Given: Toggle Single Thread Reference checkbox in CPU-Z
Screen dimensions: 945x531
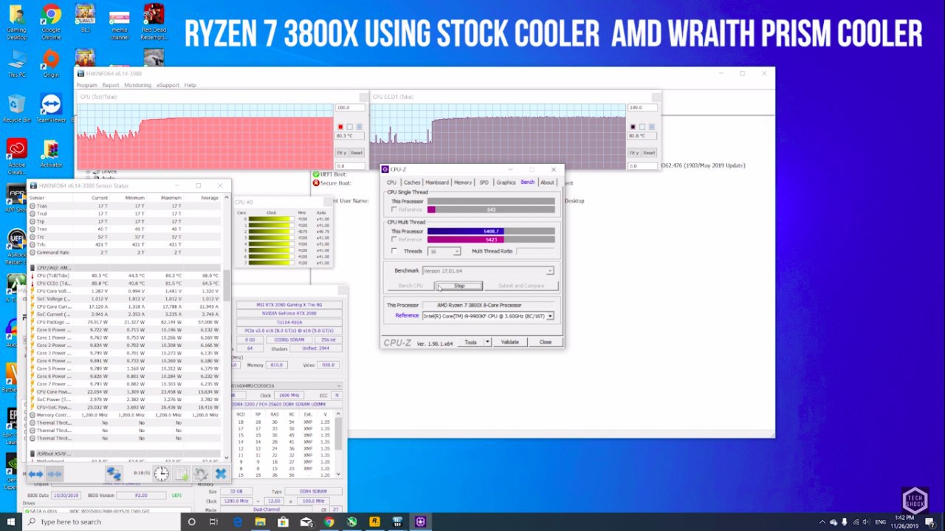Looking at the screenshot, I should [x=394, y=210].
